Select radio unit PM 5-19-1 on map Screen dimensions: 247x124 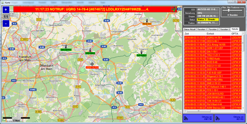[147, 21]
